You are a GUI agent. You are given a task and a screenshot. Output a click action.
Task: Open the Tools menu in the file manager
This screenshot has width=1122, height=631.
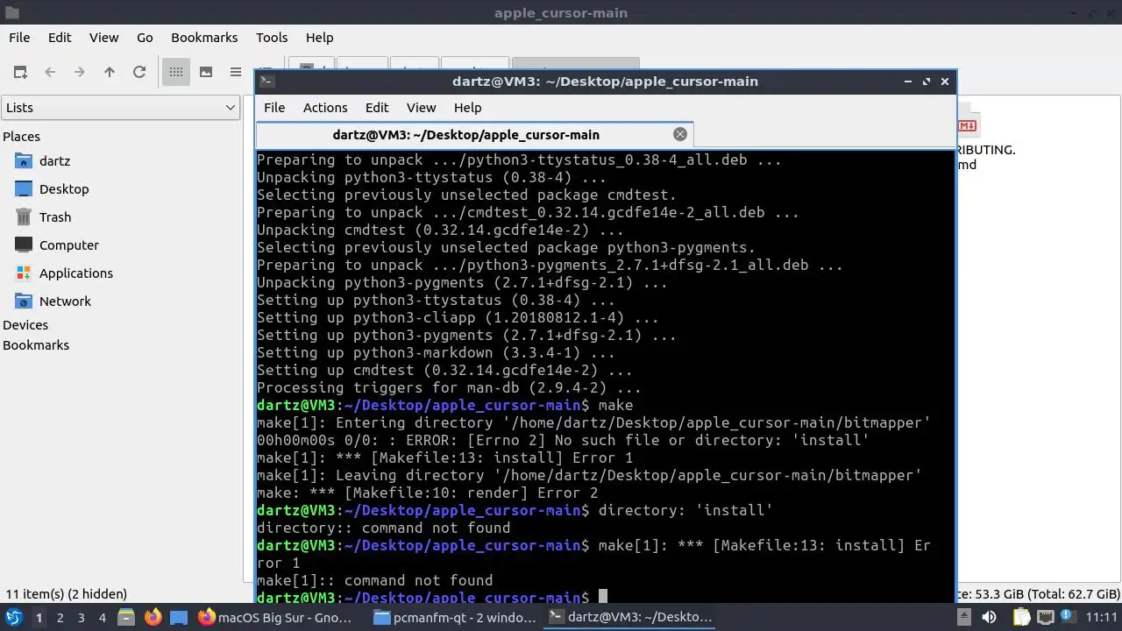coord(272,38)
